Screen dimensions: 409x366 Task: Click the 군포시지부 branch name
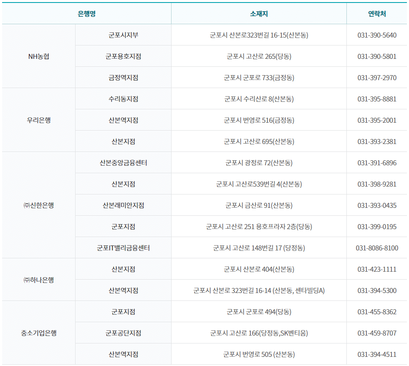124,35
